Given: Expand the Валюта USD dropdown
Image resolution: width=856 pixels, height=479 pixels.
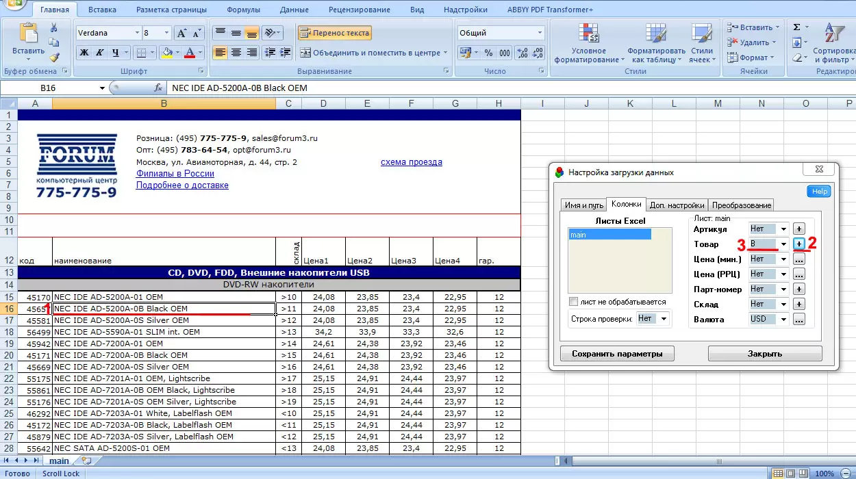Looking at the screenshot, I should [x=783, y=319].
